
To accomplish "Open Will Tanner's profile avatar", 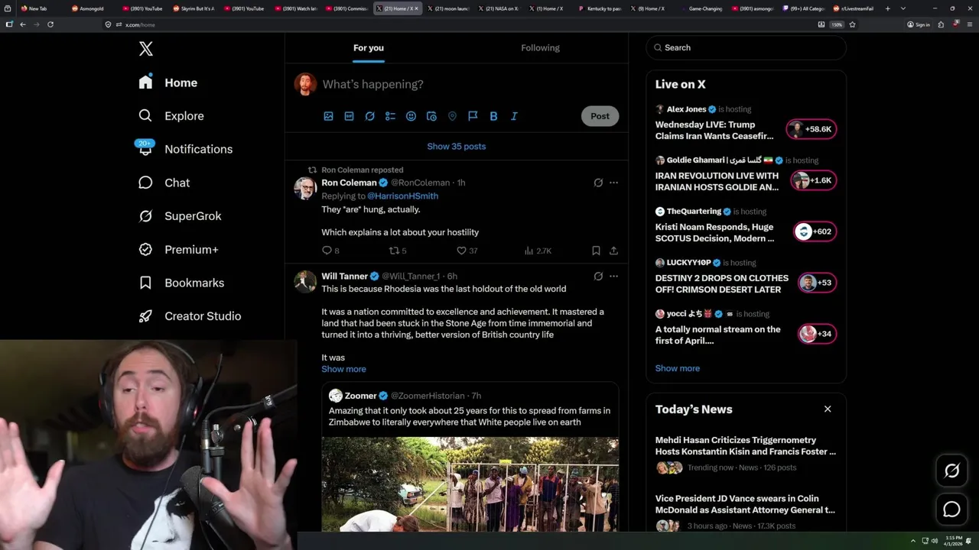I will point(305,281).
